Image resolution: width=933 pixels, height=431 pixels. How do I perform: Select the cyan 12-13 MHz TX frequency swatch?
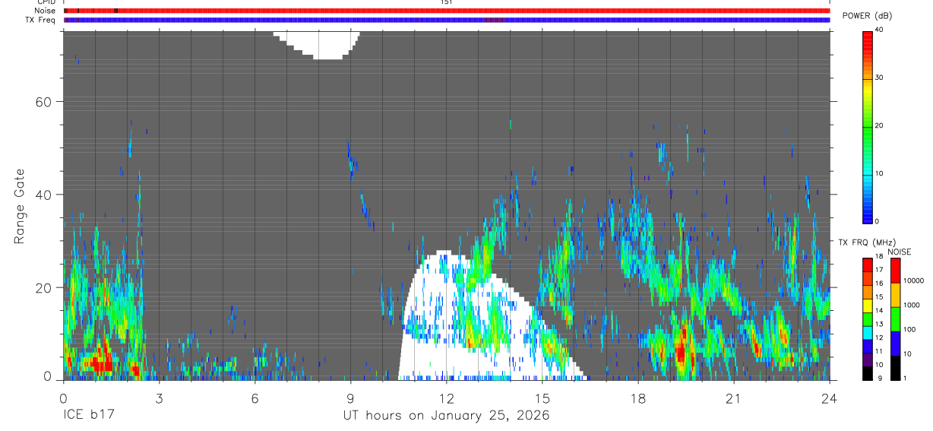[x=867, y=334]
